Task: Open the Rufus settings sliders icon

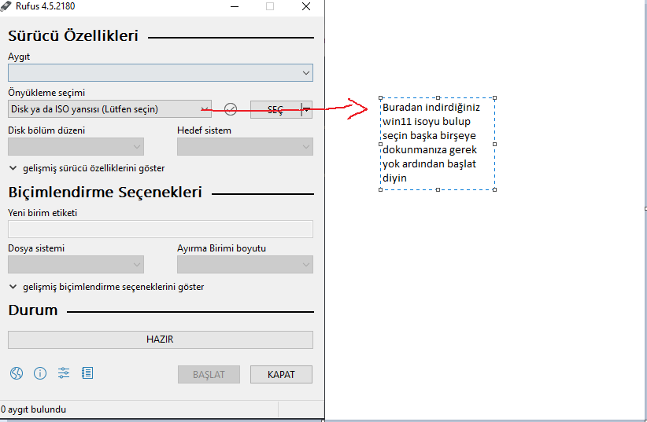Action: point(64,373)
